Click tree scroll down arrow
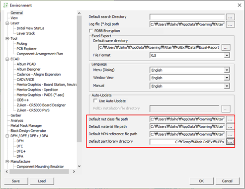Image resolution: width=245 pixels, height=189 pixels. click(x=80, y=166)
